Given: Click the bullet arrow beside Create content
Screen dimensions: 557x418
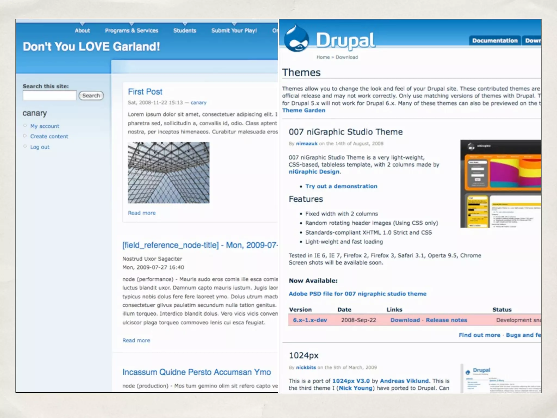Looking at the screenshot, I should pos(25,136).
